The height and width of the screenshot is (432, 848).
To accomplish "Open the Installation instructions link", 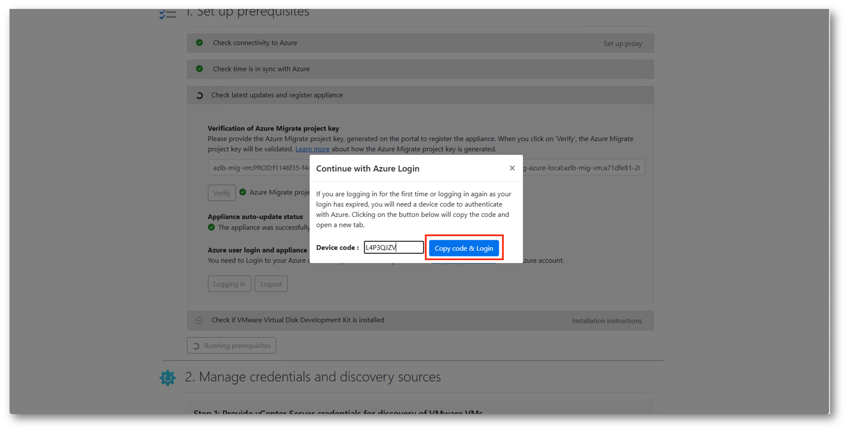I will point(606,321).
